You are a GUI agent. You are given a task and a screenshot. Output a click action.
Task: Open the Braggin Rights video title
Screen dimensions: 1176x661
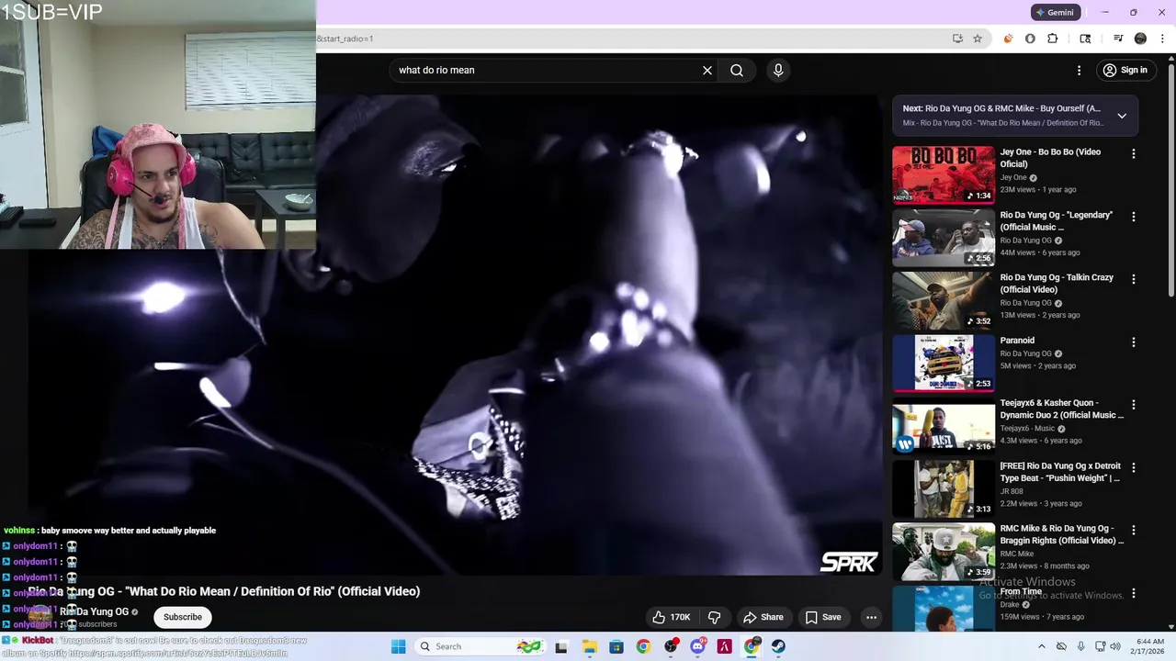click(x=1061, y=534)
